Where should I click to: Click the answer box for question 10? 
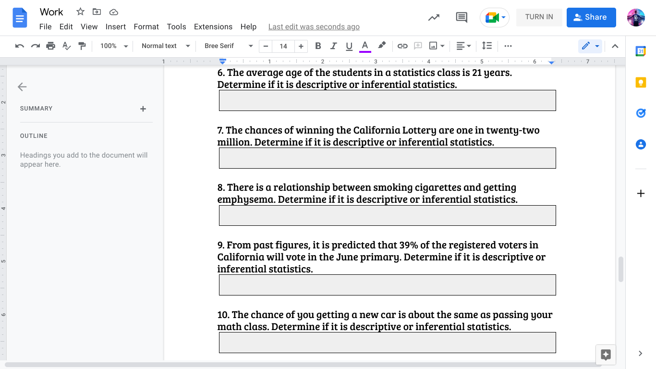coord(388,343)
